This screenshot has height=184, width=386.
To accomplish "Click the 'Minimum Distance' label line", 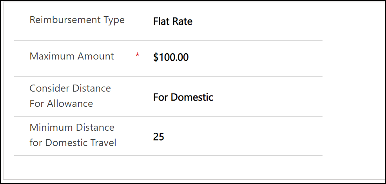I will pyautogui.click(x=72, y=128).
